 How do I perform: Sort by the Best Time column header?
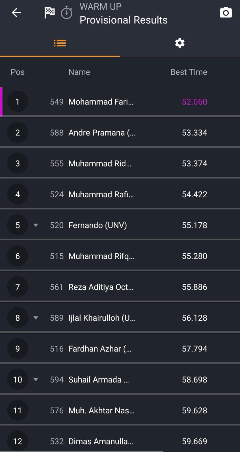click(x=189, y=72)
